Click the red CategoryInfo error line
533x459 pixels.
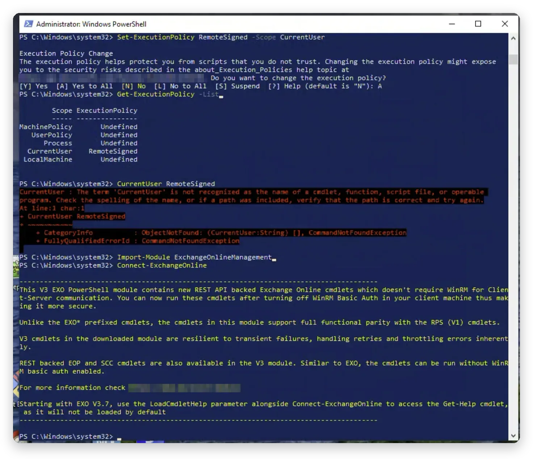221,233
